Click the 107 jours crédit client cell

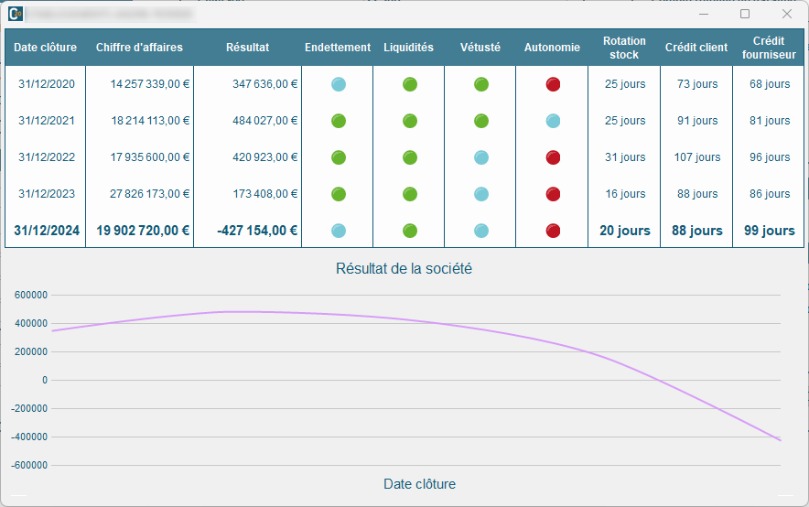(696, 157)
